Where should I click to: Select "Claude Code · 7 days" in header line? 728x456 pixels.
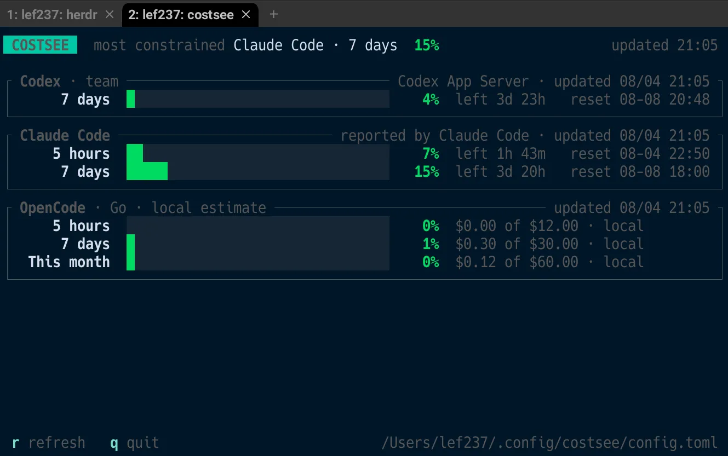[x=316, y=45]
